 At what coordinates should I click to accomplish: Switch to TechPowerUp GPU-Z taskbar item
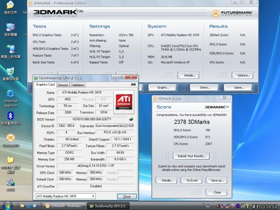[108, 206]
